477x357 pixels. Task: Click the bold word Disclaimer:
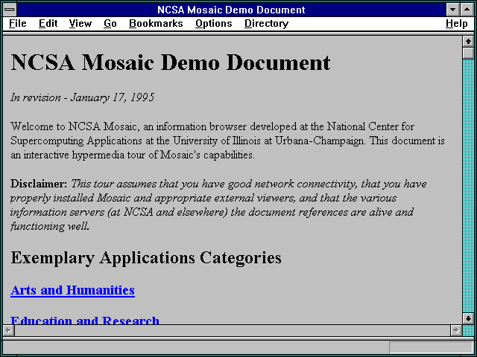tap(39, 184)
